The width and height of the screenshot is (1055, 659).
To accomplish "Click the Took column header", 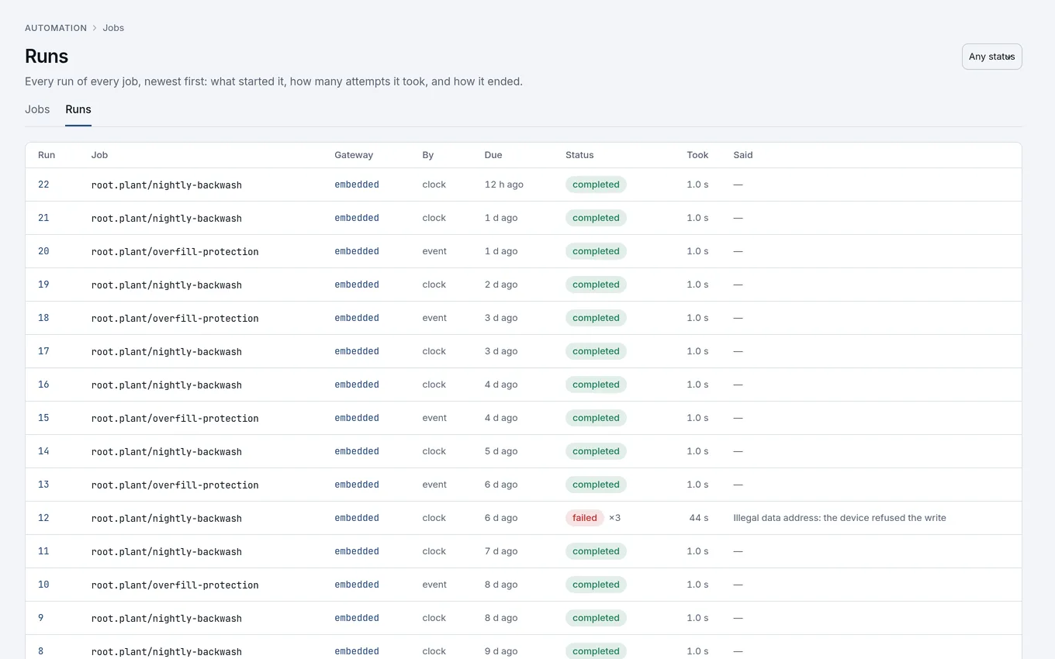I will 697,155.
